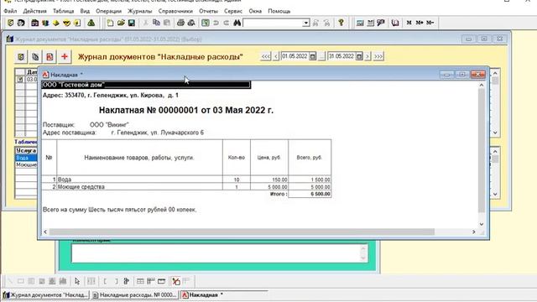
Task: Open the Помощь menu
Action: click(279, 11)
